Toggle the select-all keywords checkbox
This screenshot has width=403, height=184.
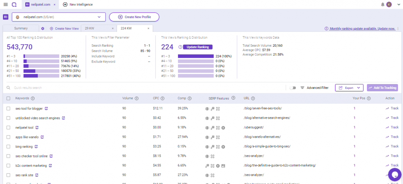click(x=8, y=98)
